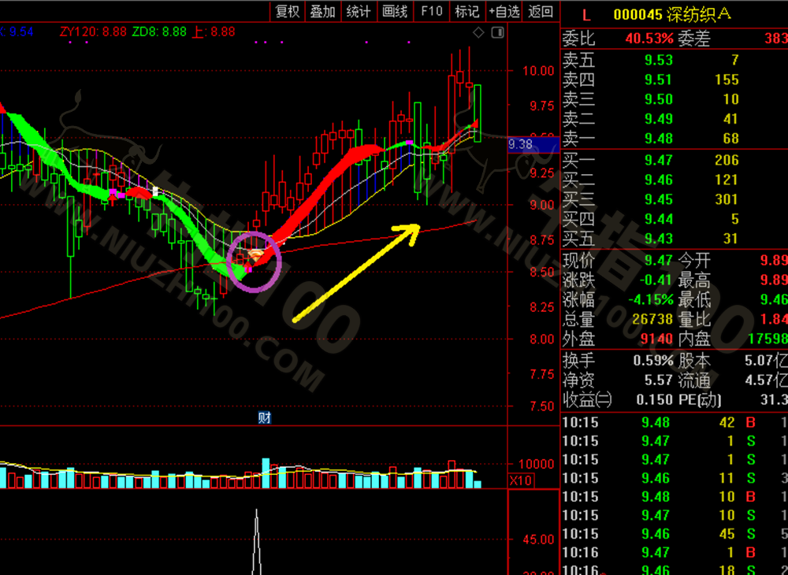
Task: Click the red L icon beside stock code
Action: [x=585, y=14]
